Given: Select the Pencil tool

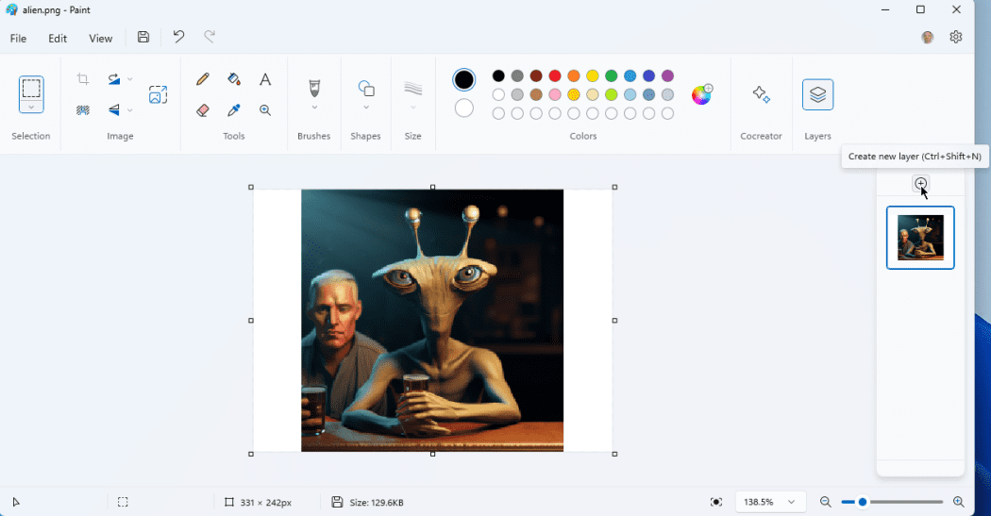Looking at the screenshot, I should click(x=202, y=79).
